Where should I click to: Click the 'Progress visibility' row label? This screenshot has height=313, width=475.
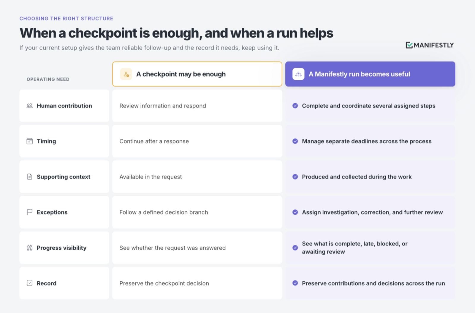pyautogui.click(x=61, y=248)
